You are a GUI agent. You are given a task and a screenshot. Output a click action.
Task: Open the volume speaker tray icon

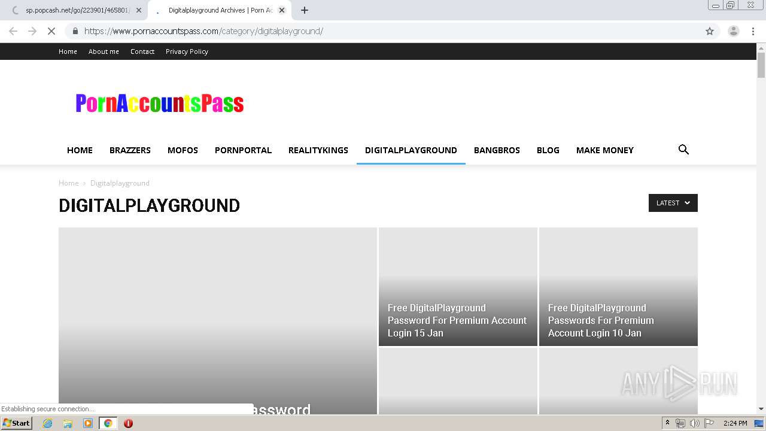695,423
